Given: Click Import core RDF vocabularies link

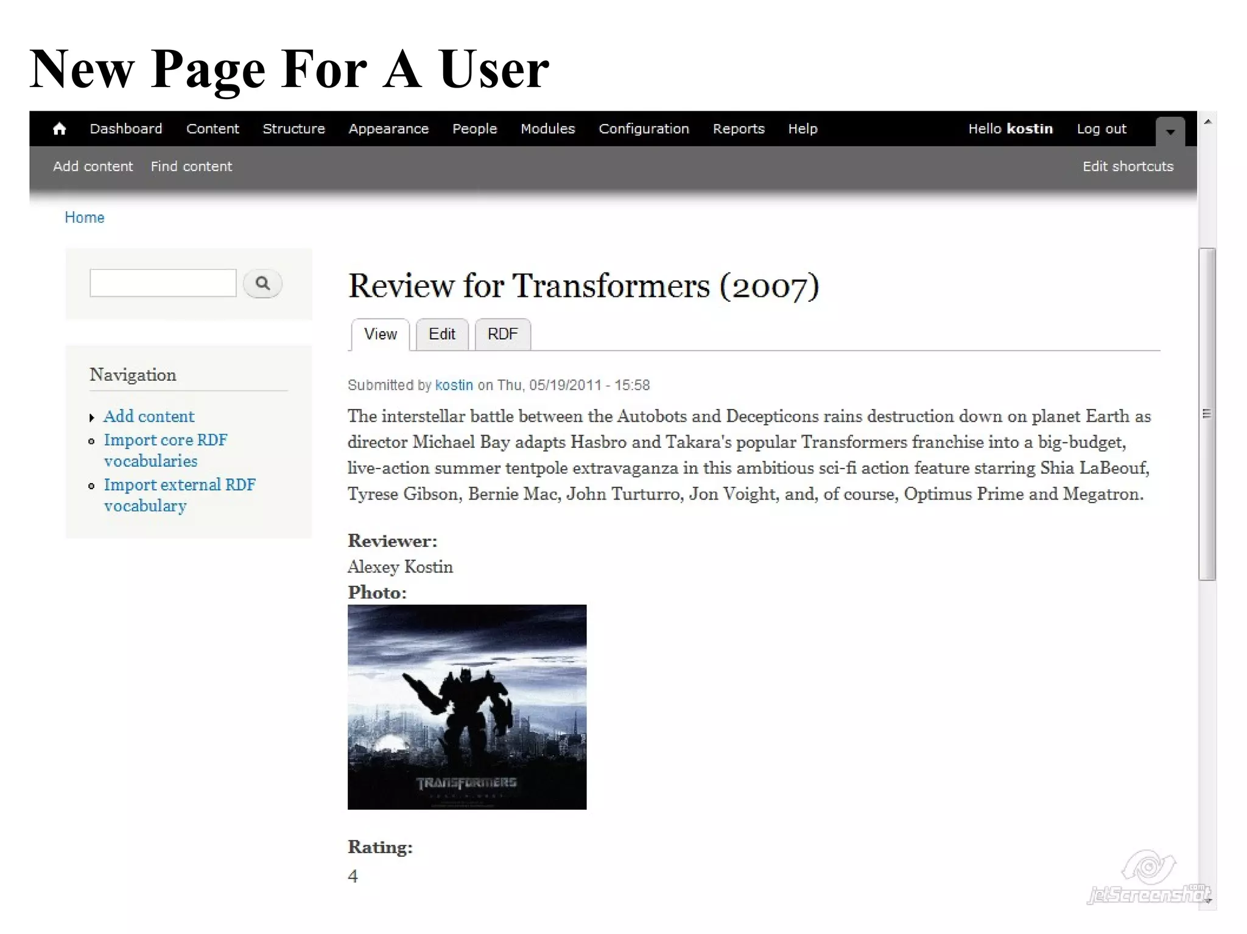Looking at the screenshot, I should pyautogui.click(x=165, y=450).
